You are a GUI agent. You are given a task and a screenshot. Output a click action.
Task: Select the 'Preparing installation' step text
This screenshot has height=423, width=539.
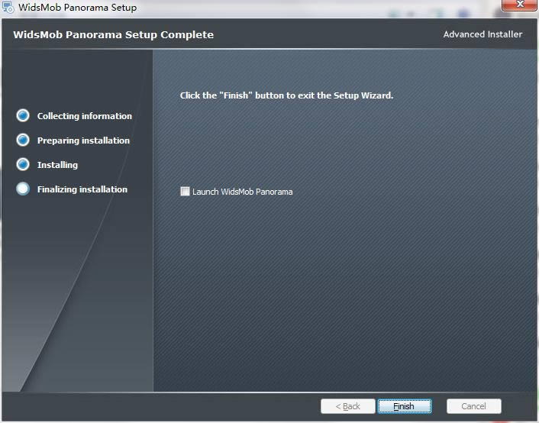tap(83, 140)
